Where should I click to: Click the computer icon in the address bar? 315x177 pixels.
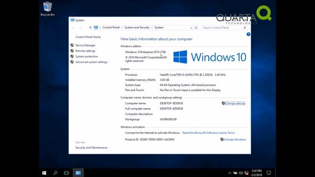click(x=96, y=28)
